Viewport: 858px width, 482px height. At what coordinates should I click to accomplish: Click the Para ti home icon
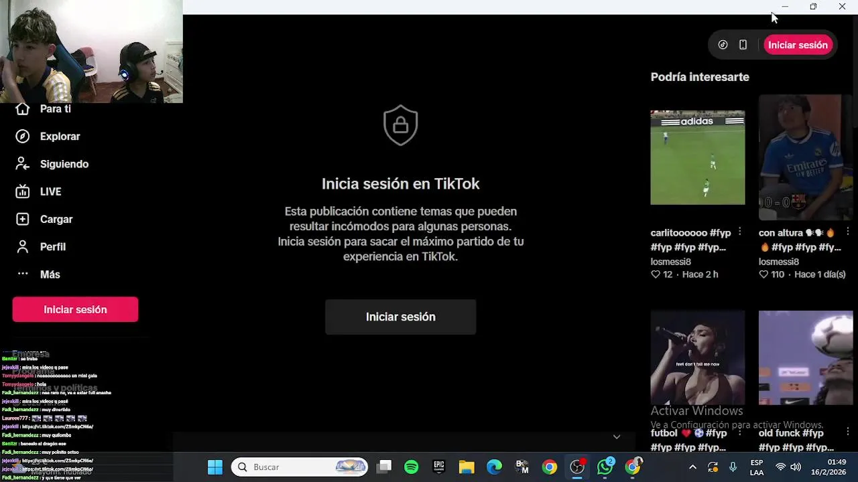click(x=23, y=108)
